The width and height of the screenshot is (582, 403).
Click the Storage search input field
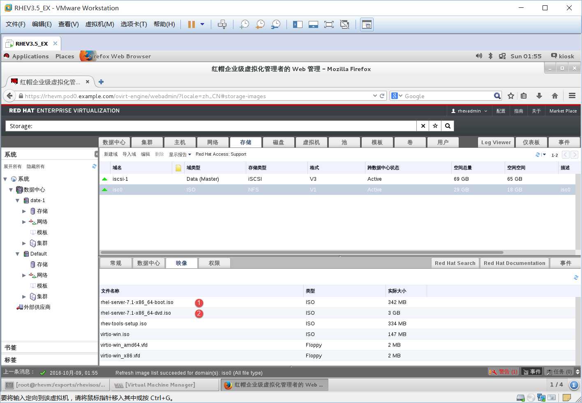(211, 126)
